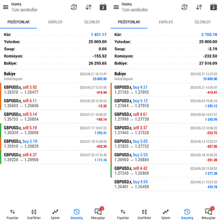Screen dimensions: 221x221
Task: Tap Swap value -2.19
Action: (212, 49)
